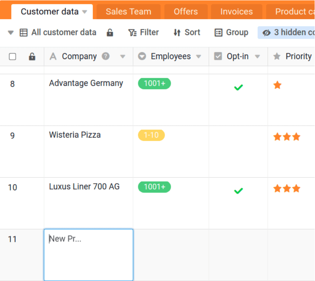
Task: Open the Company column dropdown arrow
Action: (x=122, y=57)
